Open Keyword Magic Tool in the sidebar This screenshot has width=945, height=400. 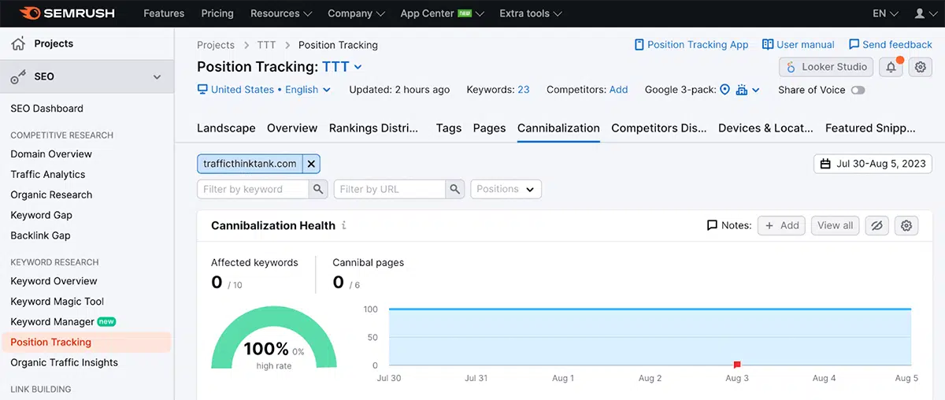point(57,302)
